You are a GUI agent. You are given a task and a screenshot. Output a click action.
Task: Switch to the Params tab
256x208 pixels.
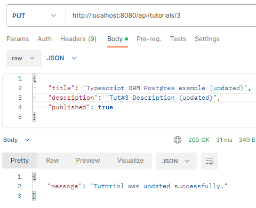click(18, 39)
